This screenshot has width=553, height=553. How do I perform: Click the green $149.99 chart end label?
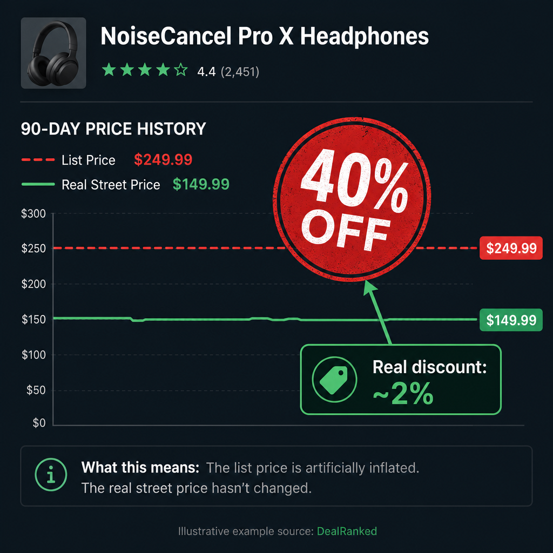(x=511, y=320)
